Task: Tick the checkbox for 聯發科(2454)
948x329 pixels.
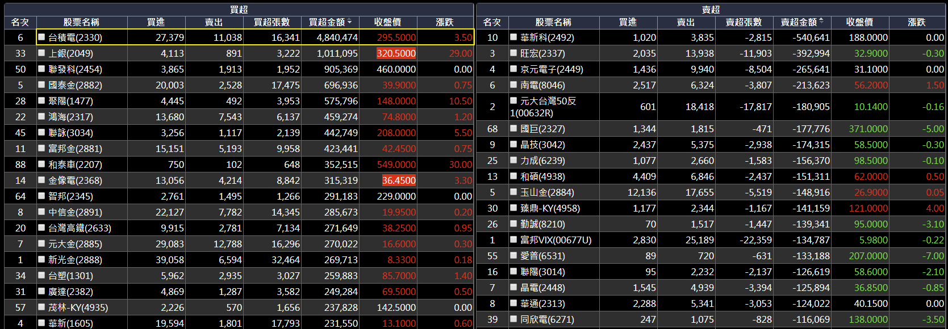Action: pyautogui.click(x=41, y=69)
